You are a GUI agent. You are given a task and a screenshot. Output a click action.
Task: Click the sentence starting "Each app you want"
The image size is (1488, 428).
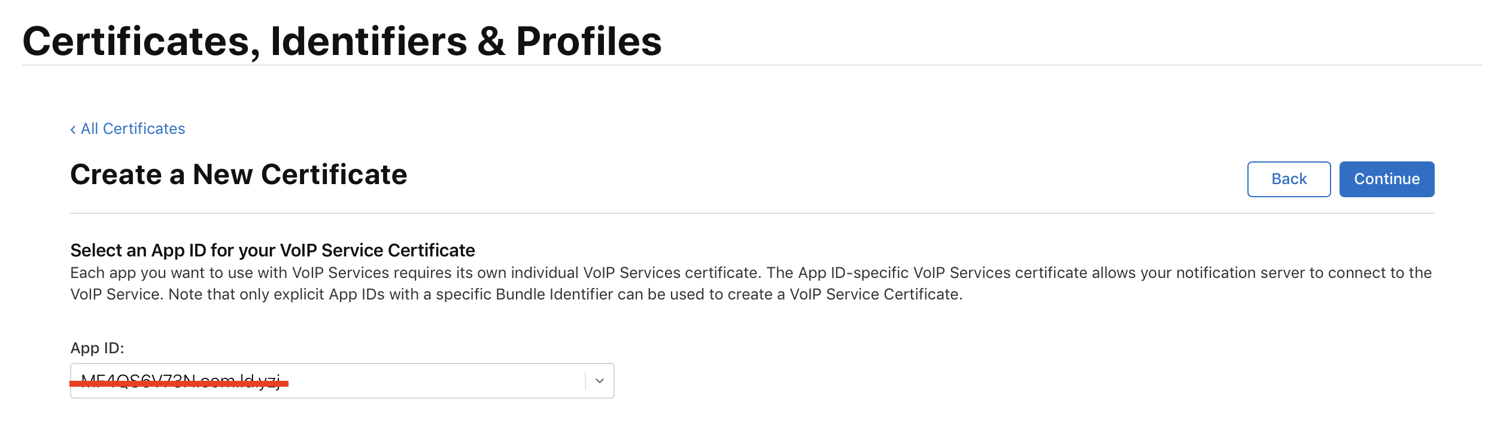(418, 273)
